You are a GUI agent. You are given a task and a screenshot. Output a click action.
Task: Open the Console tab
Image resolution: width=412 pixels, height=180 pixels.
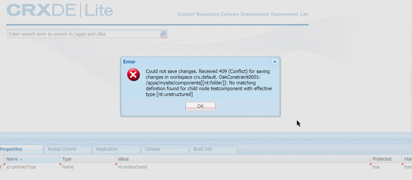tap(164, 149)
